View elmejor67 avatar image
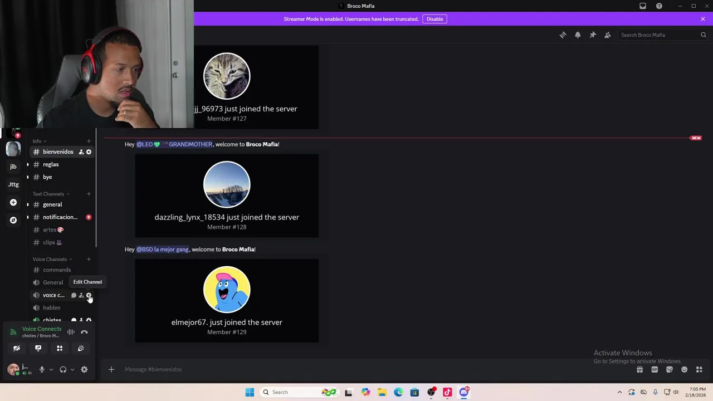The height and width of the screenshot is (401, 713). pos(227,290)
